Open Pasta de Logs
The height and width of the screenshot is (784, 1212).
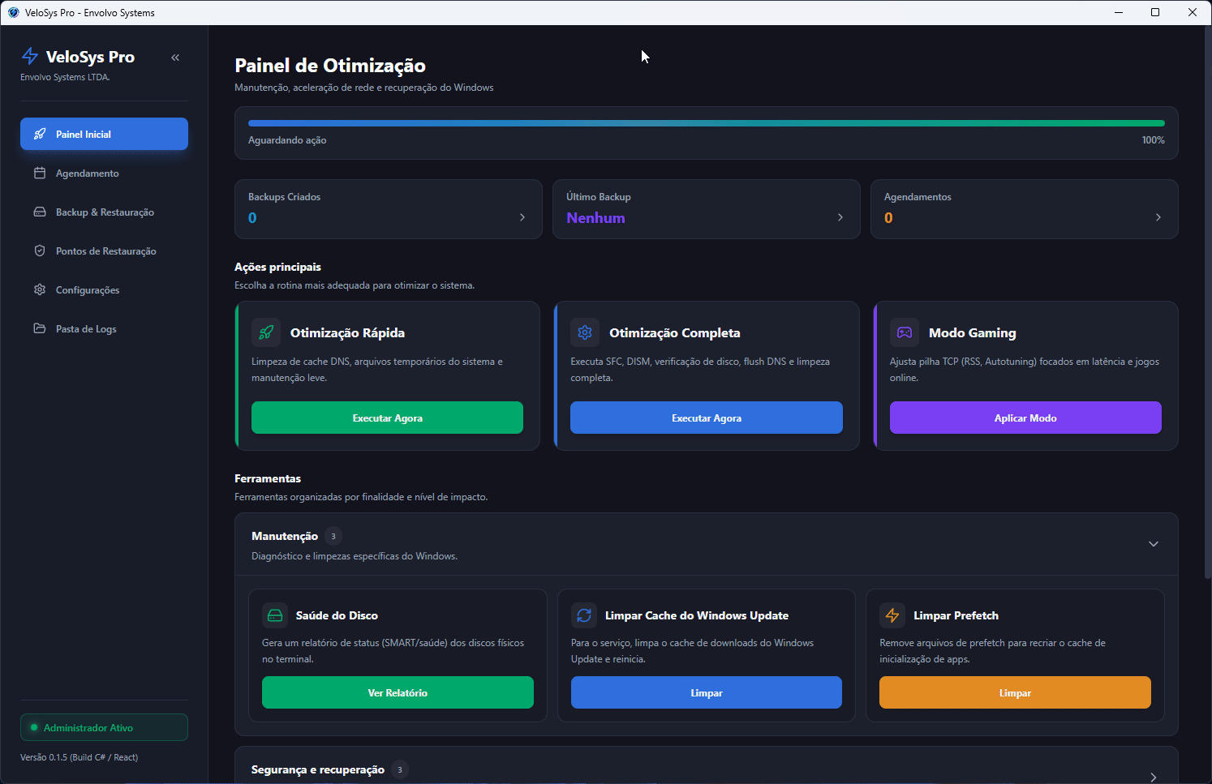(x=104, y=328)
